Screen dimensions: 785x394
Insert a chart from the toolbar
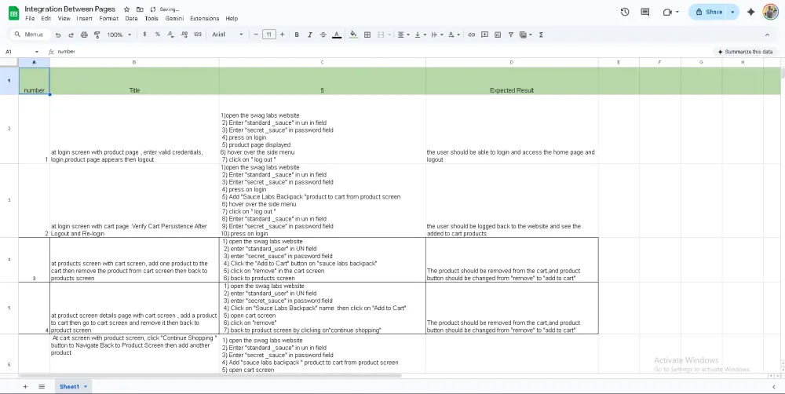498,35
